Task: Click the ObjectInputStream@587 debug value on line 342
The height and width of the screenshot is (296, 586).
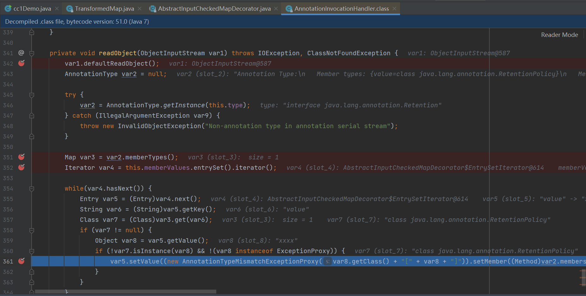Action: pyautogui.click(x=231, y=63)
